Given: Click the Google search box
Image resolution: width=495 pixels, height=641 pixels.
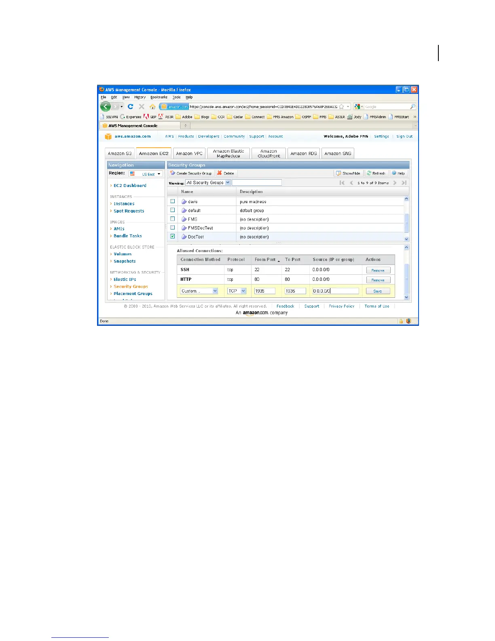Looking at the screenshot, I should (x=386, y=106).
